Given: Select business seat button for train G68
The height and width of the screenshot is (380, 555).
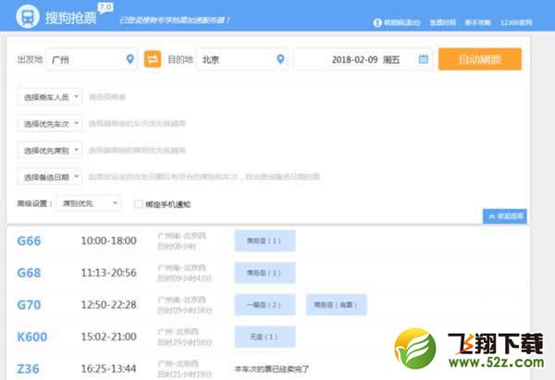Looking at the screenshot, I should [265, 273].
